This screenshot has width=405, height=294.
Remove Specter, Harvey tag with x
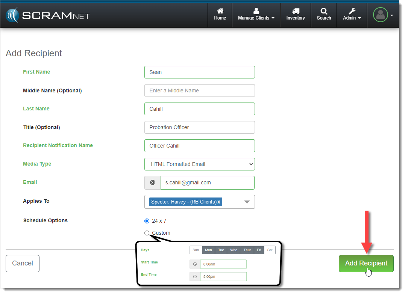pos(219,202)
